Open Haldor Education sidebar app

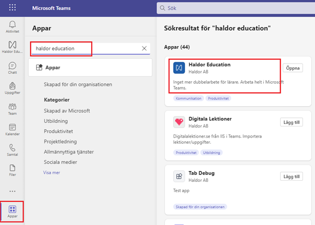[x=12, y=47]
